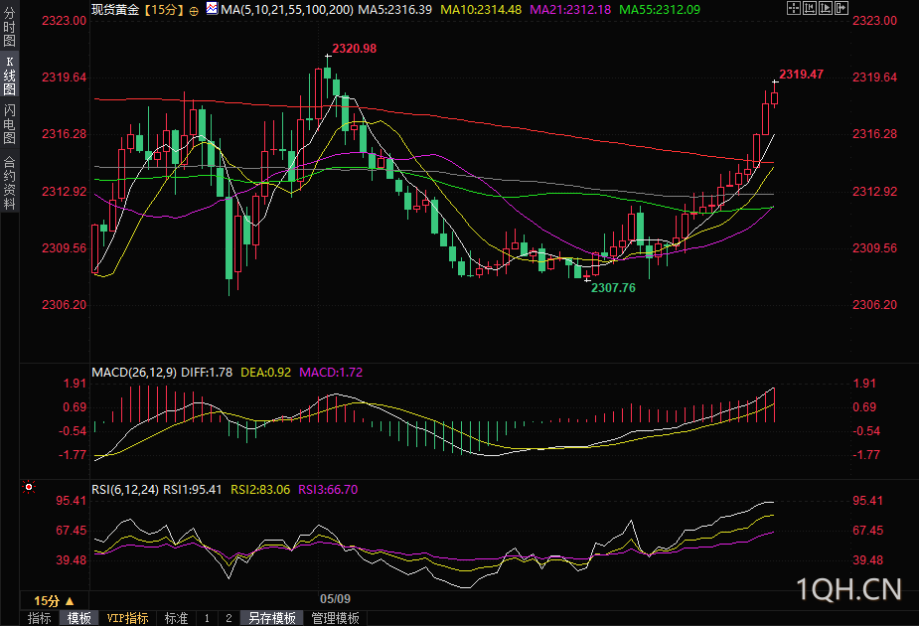
Task: Click the right-axis 2306.20 price label
Action: 874,305
